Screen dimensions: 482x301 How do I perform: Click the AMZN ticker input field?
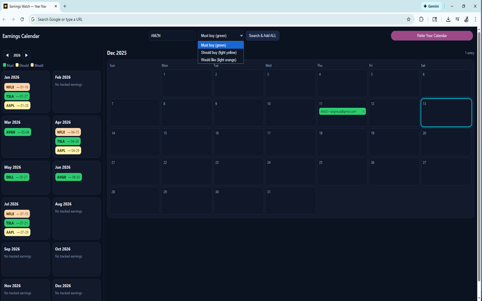point(172,35)
